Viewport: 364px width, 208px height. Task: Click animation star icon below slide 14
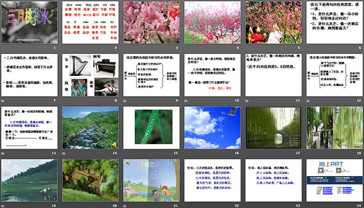64,154
